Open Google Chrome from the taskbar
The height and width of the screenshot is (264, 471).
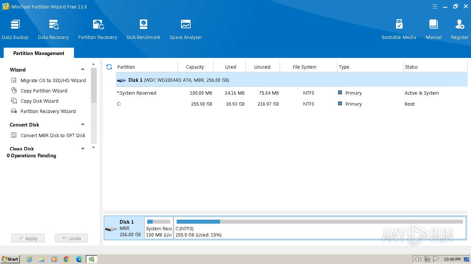67,259
